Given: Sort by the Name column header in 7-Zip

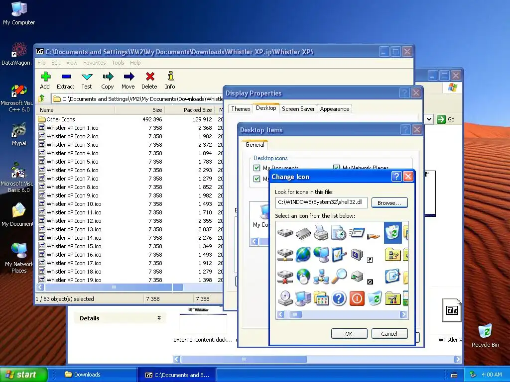Looking at the screenshot, I should [76, 110].
